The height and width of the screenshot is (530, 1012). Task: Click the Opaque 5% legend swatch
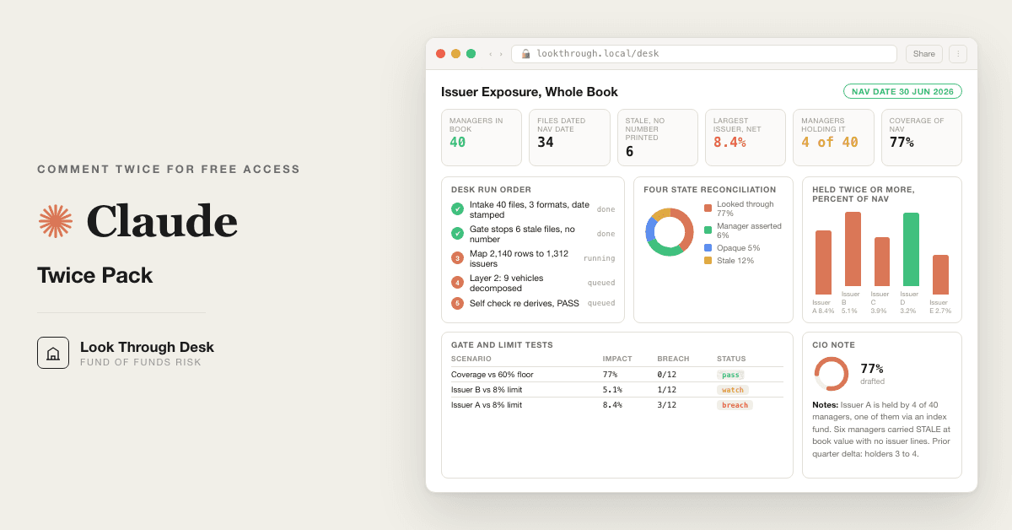708,248
